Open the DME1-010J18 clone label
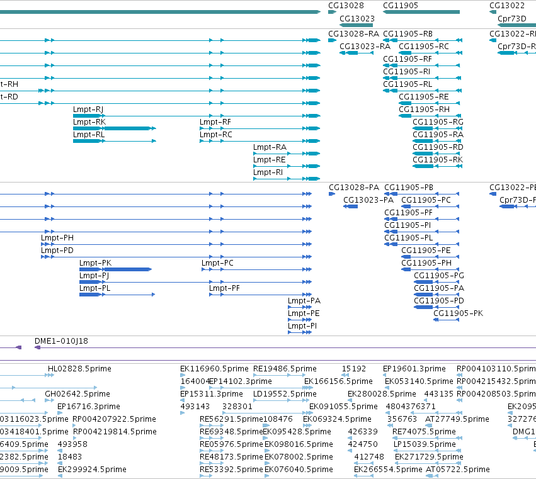The width and height of the screenshot is (536, 479). [x=61, y=341]
